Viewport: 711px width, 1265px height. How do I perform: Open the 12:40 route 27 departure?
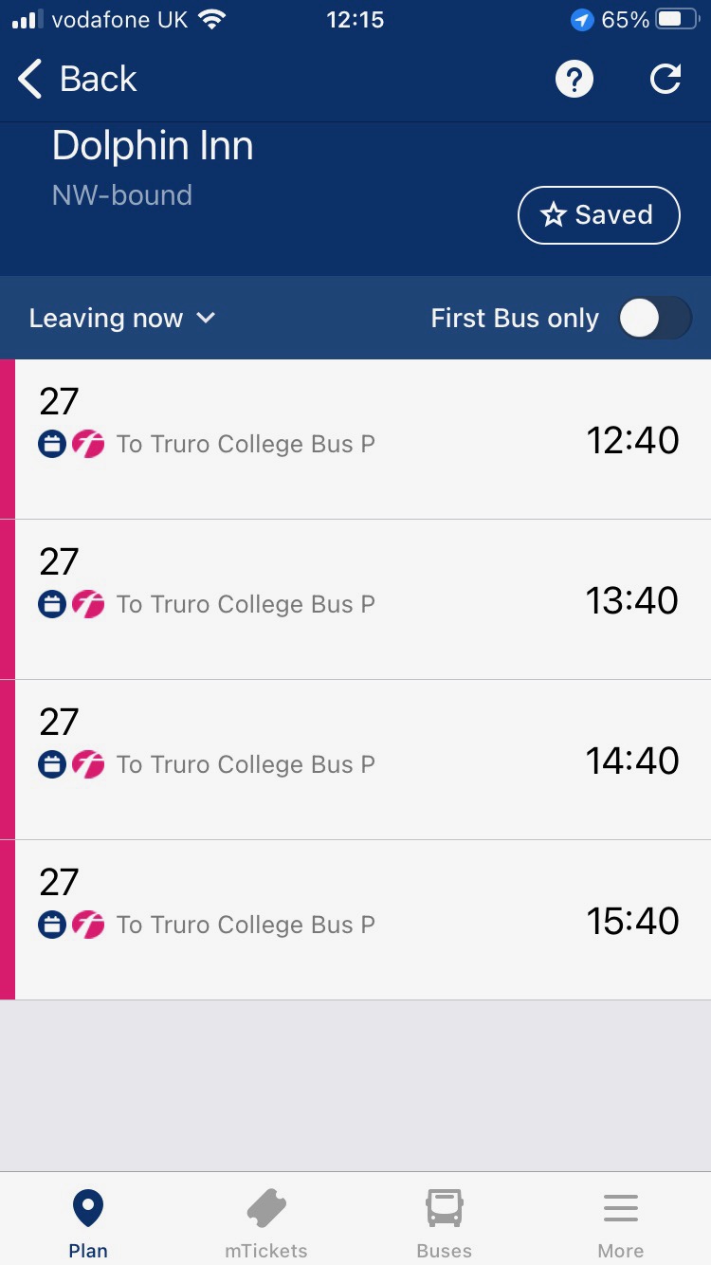[x=360, y=422]
